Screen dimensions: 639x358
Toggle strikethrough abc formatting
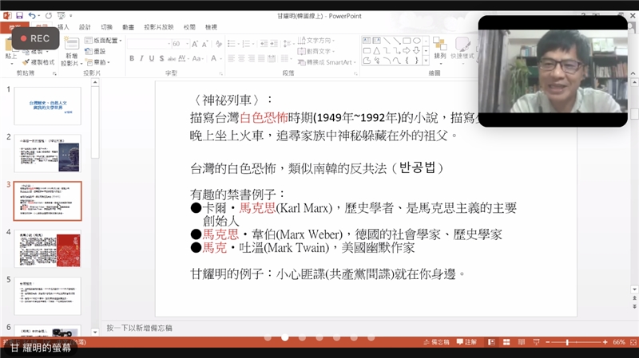[x=172, y=58]
